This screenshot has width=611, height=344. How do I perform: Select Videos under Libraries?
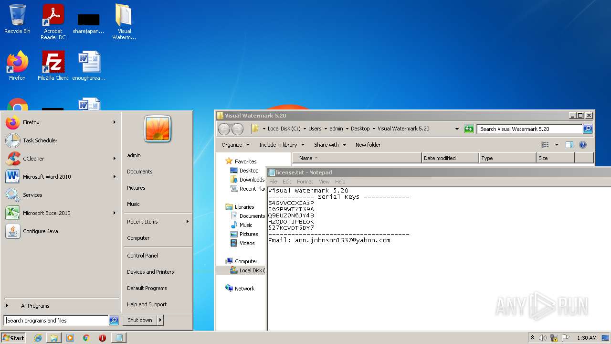click(242, 243)
